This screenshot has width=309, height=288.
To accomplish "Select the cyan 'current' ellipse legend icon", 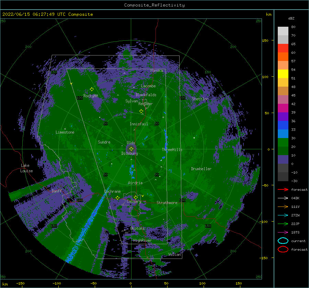I will [283, 241].
